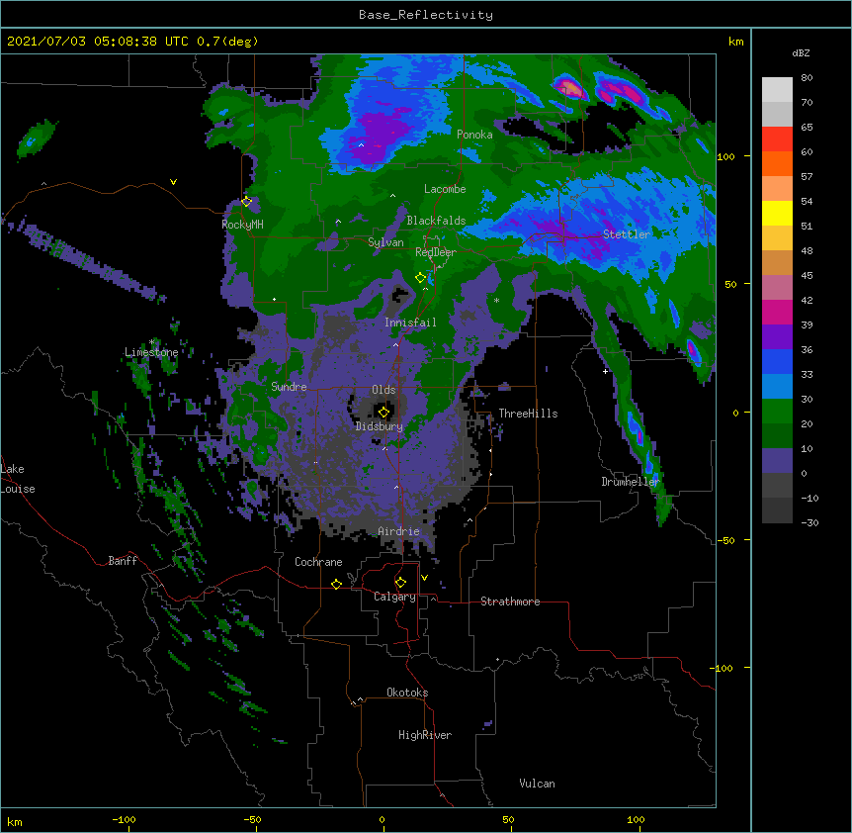Click the yellow diamond marker beside RockyMH

(x=246, y=202)
